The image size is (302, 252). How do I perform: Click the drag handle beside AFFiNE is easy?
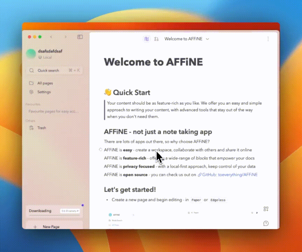pos(100,150)
